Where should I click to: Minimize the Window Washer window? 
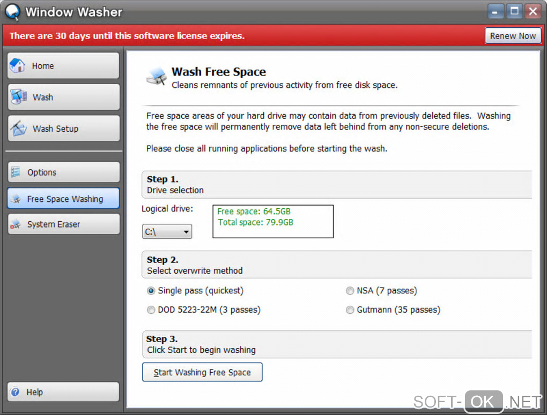(495, 11)
